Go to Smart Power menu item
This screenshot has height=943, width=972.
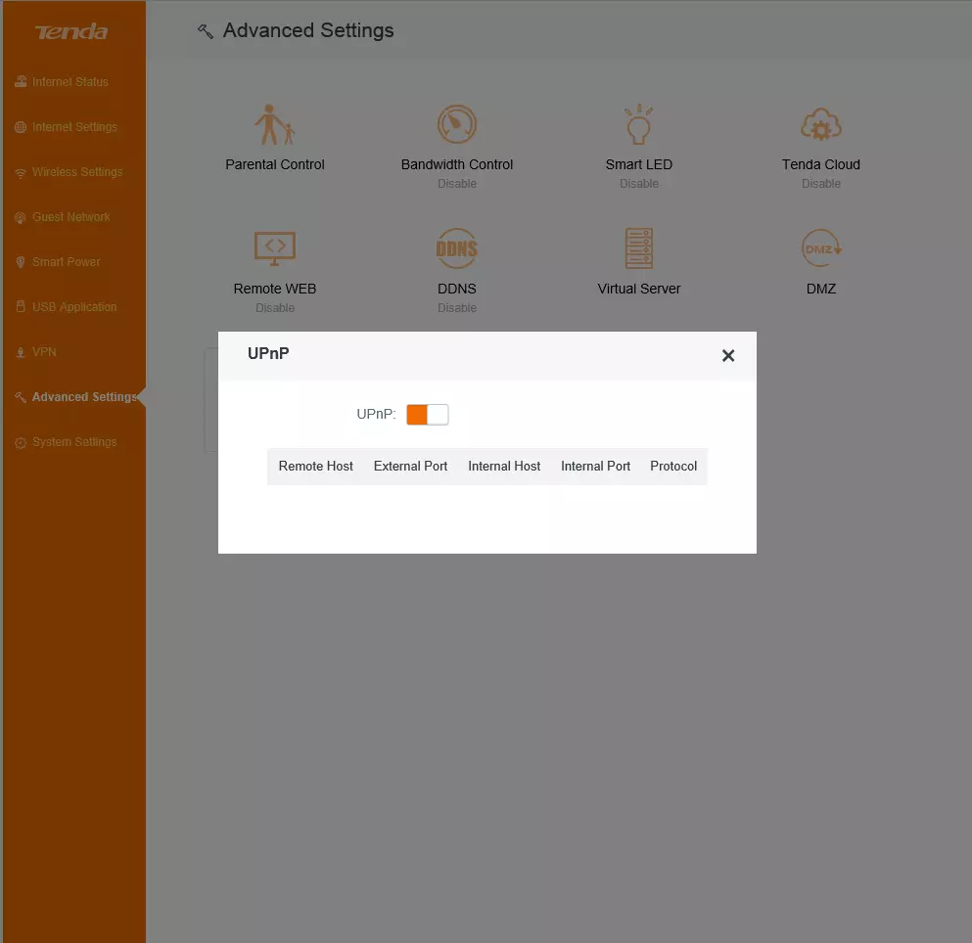(67, 262)
